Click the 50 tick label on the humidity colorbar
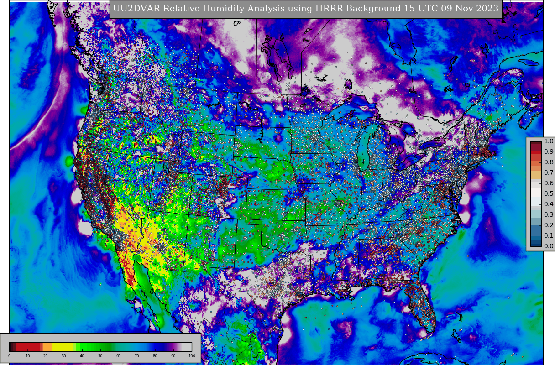Image resolution: width=555 pixels, height=365 pixels. click(x=100, y=356)
